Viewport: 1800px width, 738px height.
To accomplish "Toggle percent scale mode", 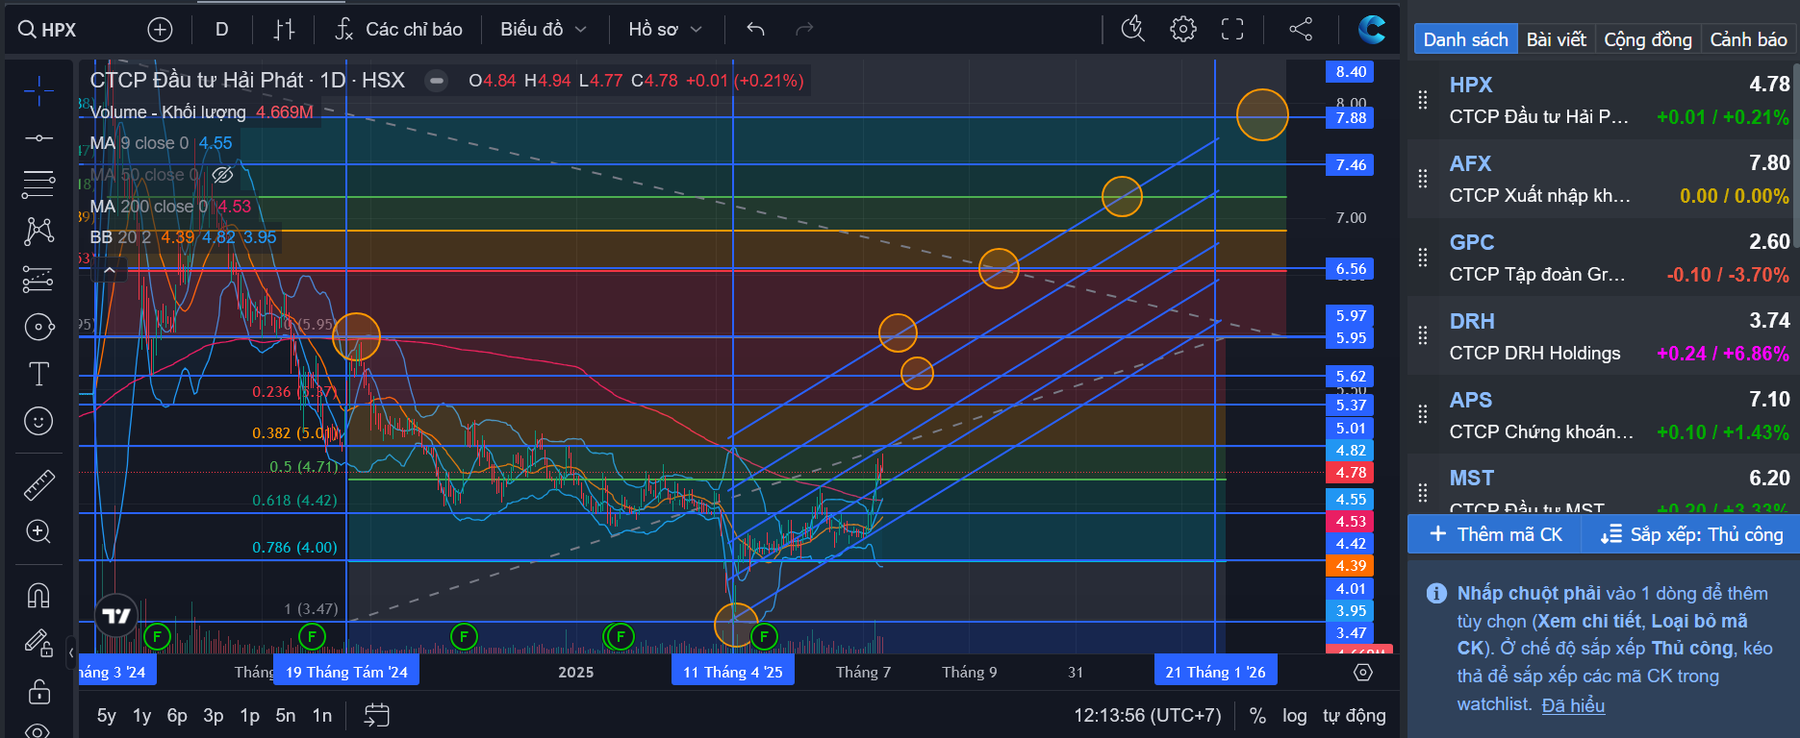I will [x=1257, y=716].
